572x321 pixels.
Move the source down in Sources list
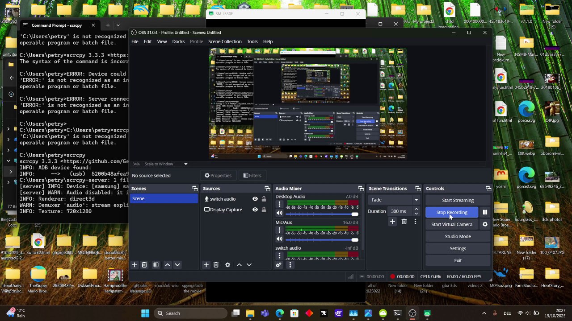(x=249, y=265)
